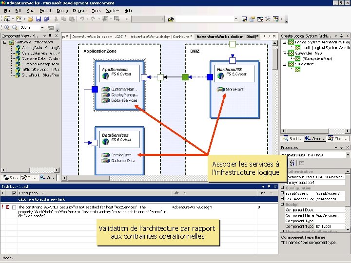Show the next document tabs arrow

pyautogui.click(x=270, y=36)
